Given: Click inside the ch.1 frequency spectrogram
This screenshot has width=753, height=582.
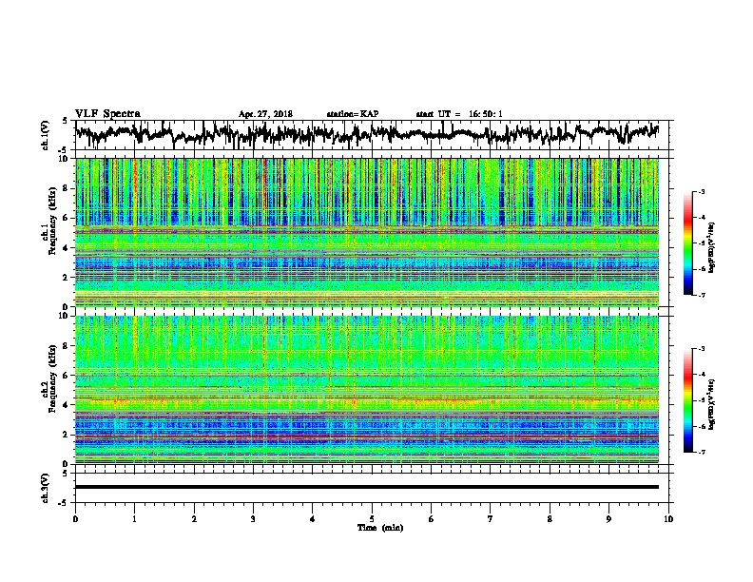Looking at the screenshot, I should (367, 232).
